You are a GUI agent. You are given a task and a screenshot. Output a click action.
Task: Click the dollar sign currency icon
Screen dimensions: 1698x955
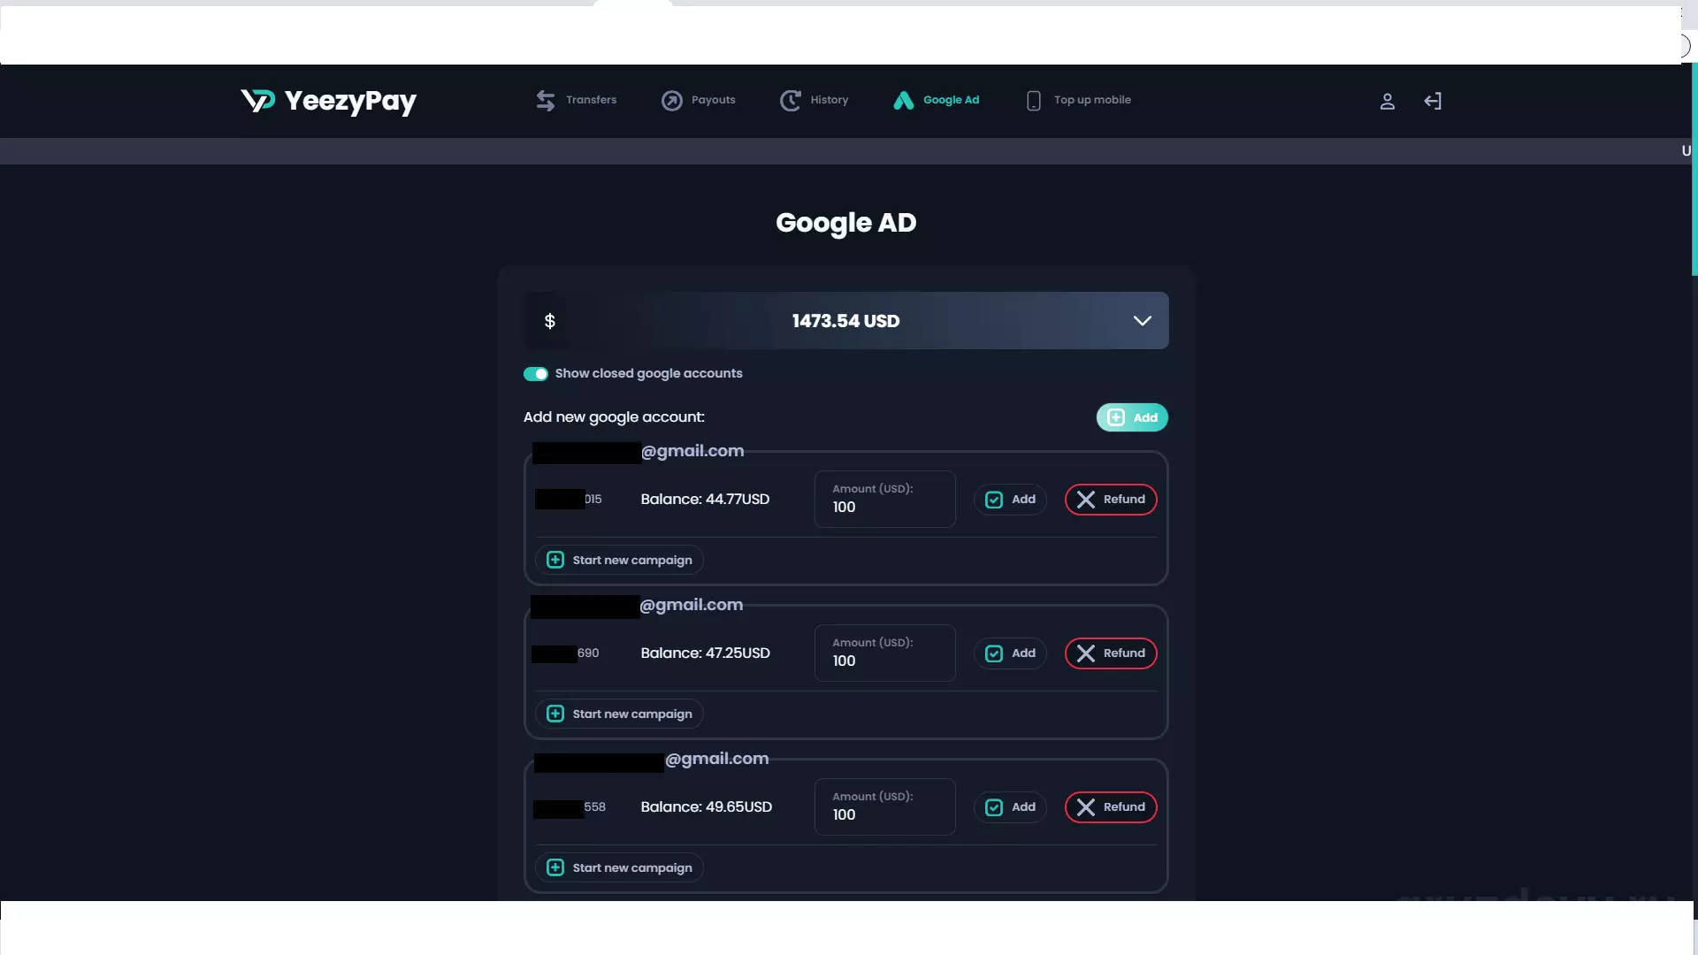pyautogui.click(x=549, y=321)
